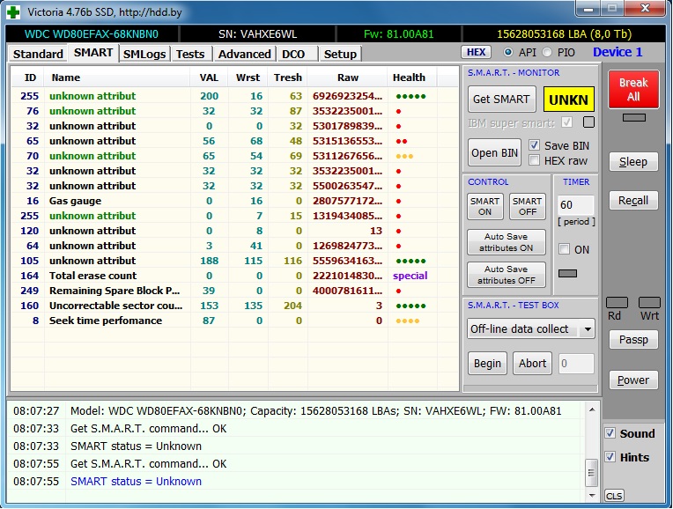The image size is (673, 509).
Task: Click the SMART OFF button
Action: pyautogui.click(x=527, y=206)
